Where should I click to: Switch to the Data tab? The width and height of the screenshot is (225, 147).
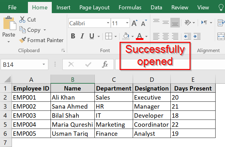tap(156, 7)
